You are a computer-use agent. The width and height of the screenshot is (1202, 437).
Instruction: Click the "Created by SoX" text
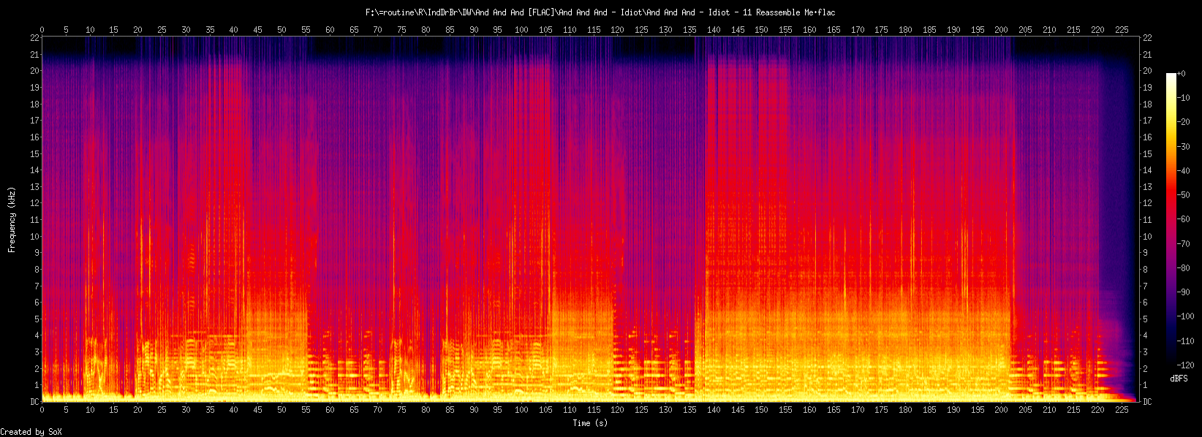click(31, 433)
